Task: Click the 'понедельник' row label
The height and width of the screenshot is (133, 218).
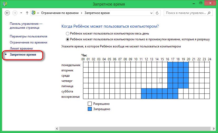Action: pos(71,65)
